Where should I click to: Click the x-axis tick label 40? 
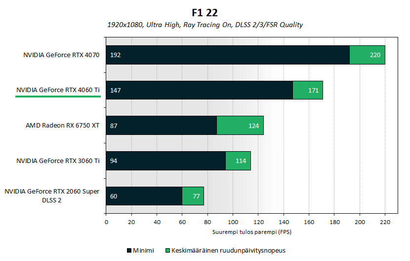pos(157,222)
